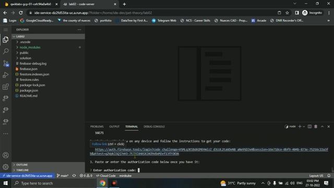Open the tab search dropdown arrow
Screen dimensions: 334x188
click(294, 4)
